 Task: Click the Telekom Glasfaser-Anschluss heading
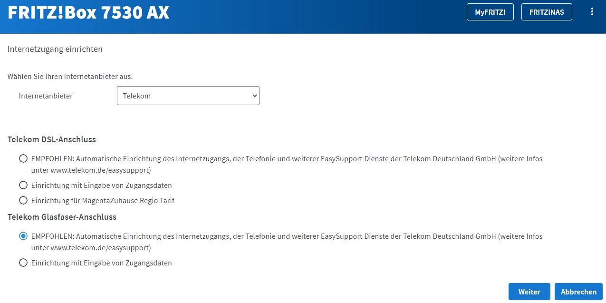(x=62, y=217)
